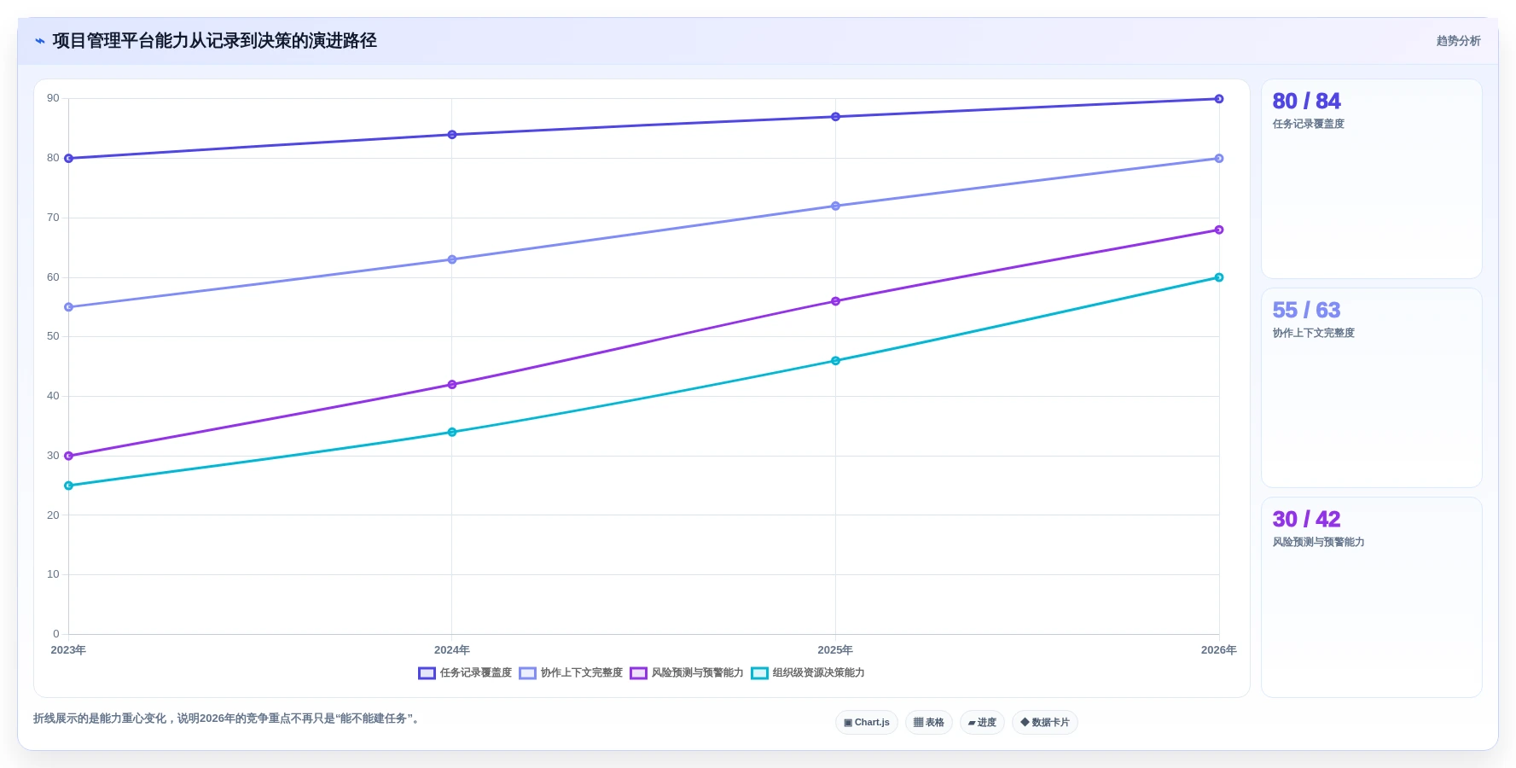Click the y-axis label 0

(x=55, y=634)
